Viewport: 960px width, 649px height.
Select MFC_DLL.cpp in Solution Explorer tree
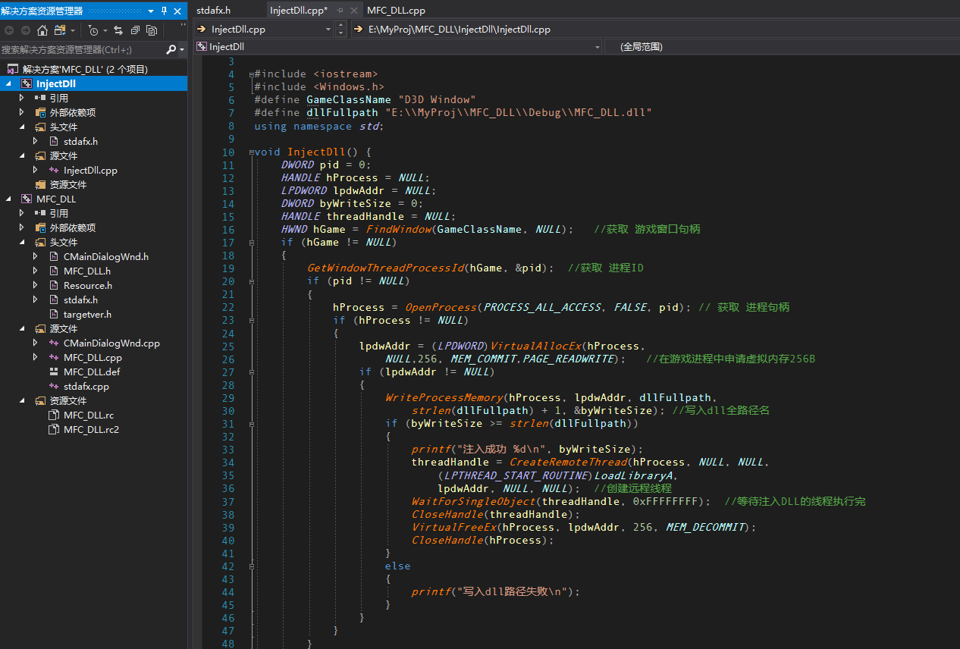(x=93, y=357)
